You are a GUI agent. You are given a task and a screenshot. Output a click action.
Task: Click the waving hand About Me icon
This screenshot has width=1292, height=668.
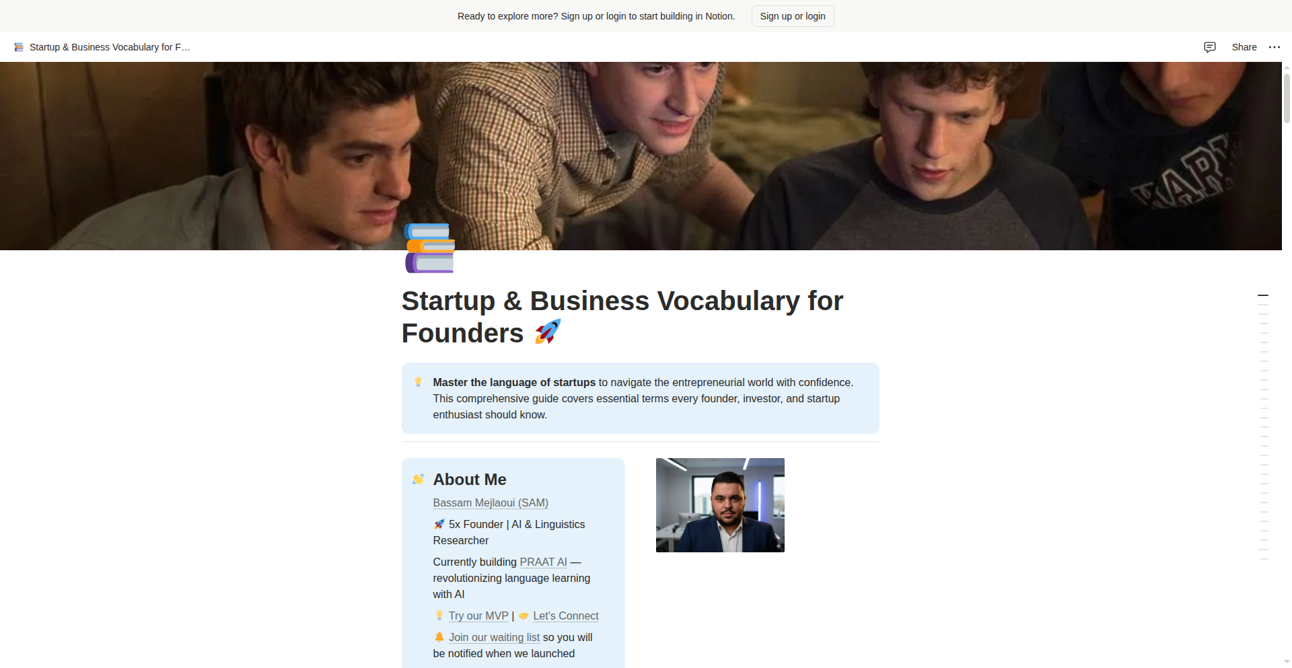pos(419,479)
